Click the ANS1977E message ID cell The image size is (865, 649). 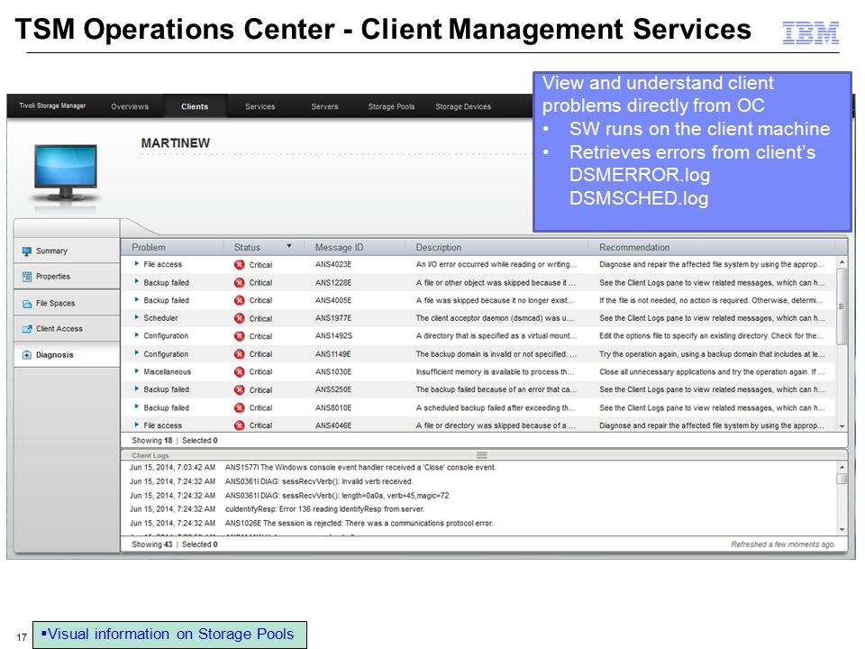[x=332, y=318]
